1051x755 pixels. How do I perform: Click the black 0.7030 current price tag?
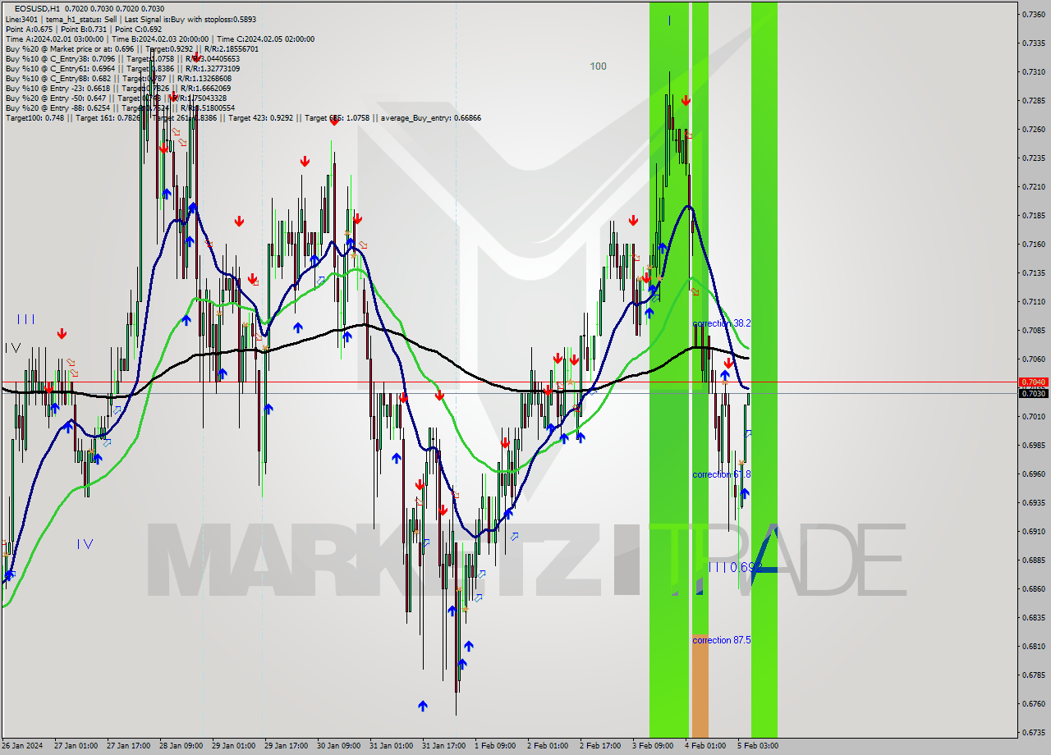coord(1032,394)
